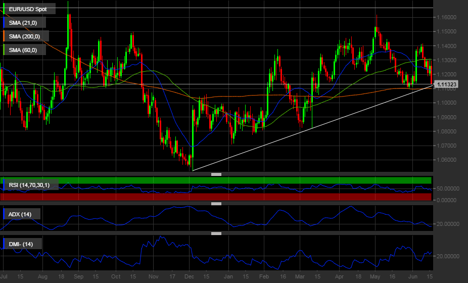Click blue color marker beside ADX (14)
Screen dimensions: 468x283
(5, 214)
